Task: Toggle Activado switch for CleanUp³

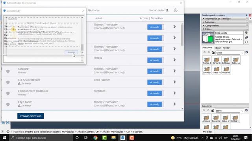Action: 156,71
